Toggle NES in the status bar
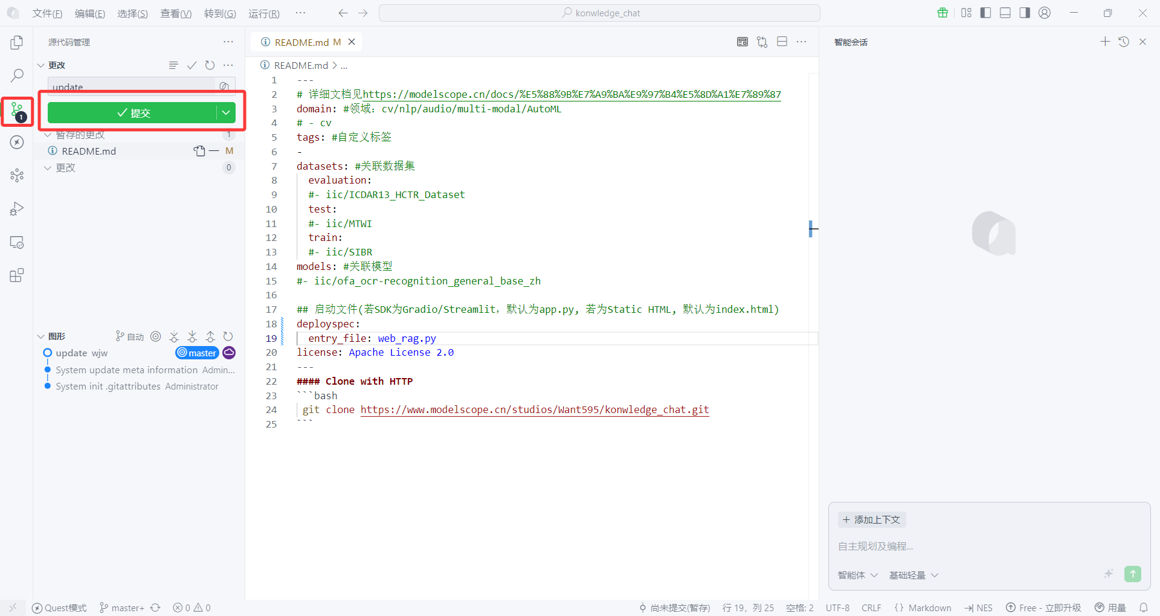Viewport: 1160px width, 616px height. [x=979, y=608]
